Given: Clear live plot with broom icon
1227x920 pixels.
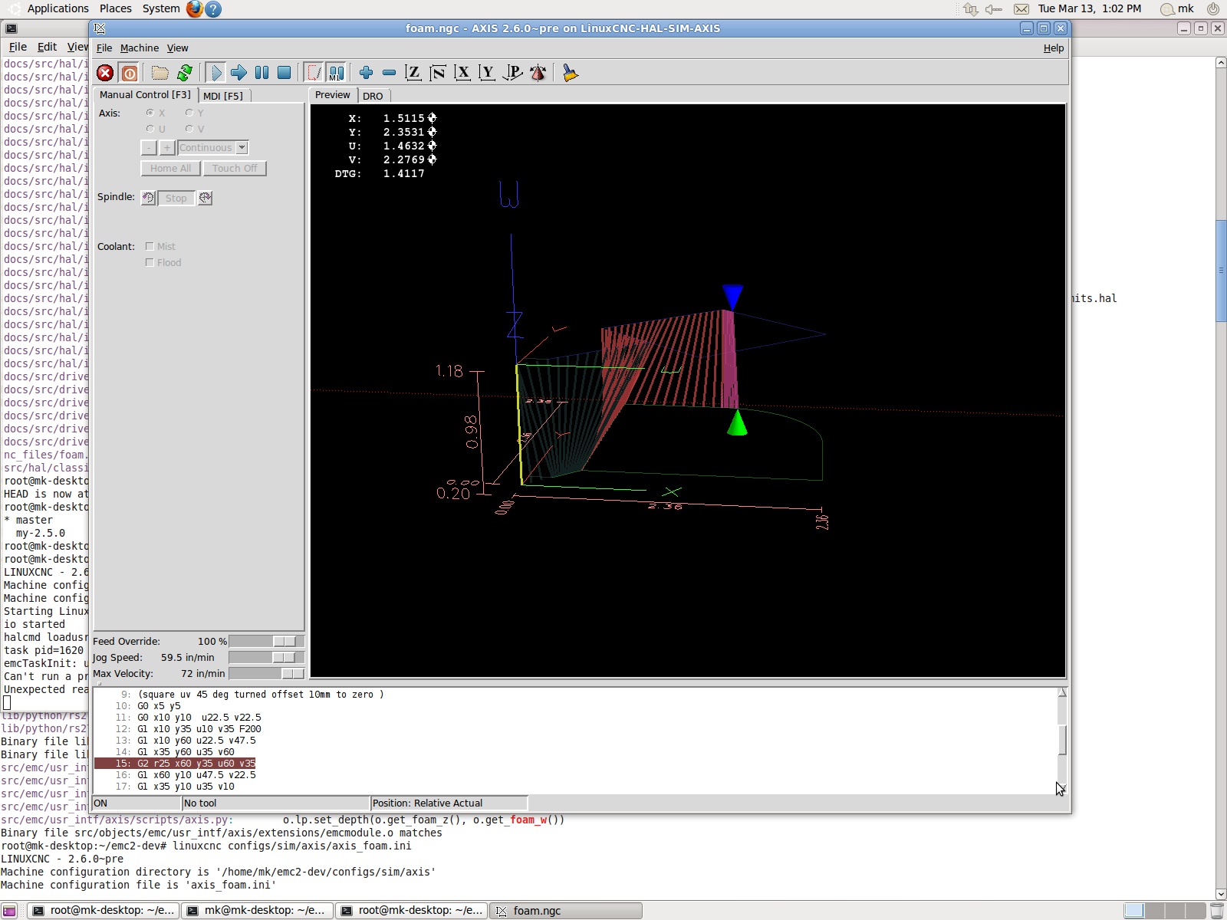Looking at the screenshot, I should point(570,73).
